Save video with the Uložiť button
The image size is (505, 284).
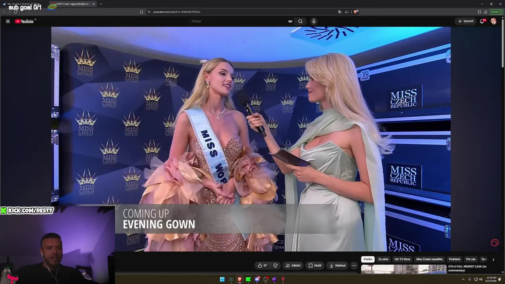coord(315,265)
